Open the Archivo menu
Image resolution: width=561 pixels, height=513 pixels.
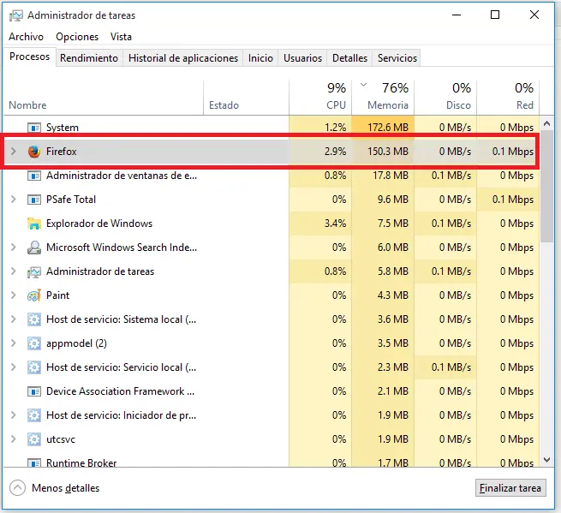tap(26, 37)
